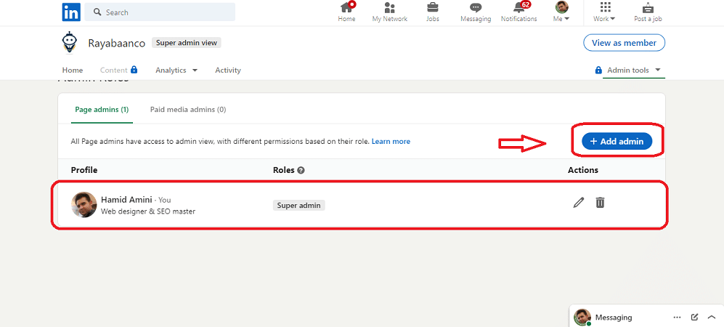The width and height of the screenshot is (724, 327).
Task: Open the LinkedIn logo home link
Action: (x=71, y=12)
